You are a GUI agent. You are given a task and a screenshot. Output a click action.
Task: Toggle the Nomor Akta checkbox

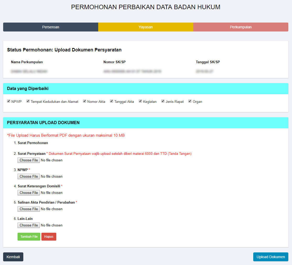pyautogui.click(x=85, y=101)
